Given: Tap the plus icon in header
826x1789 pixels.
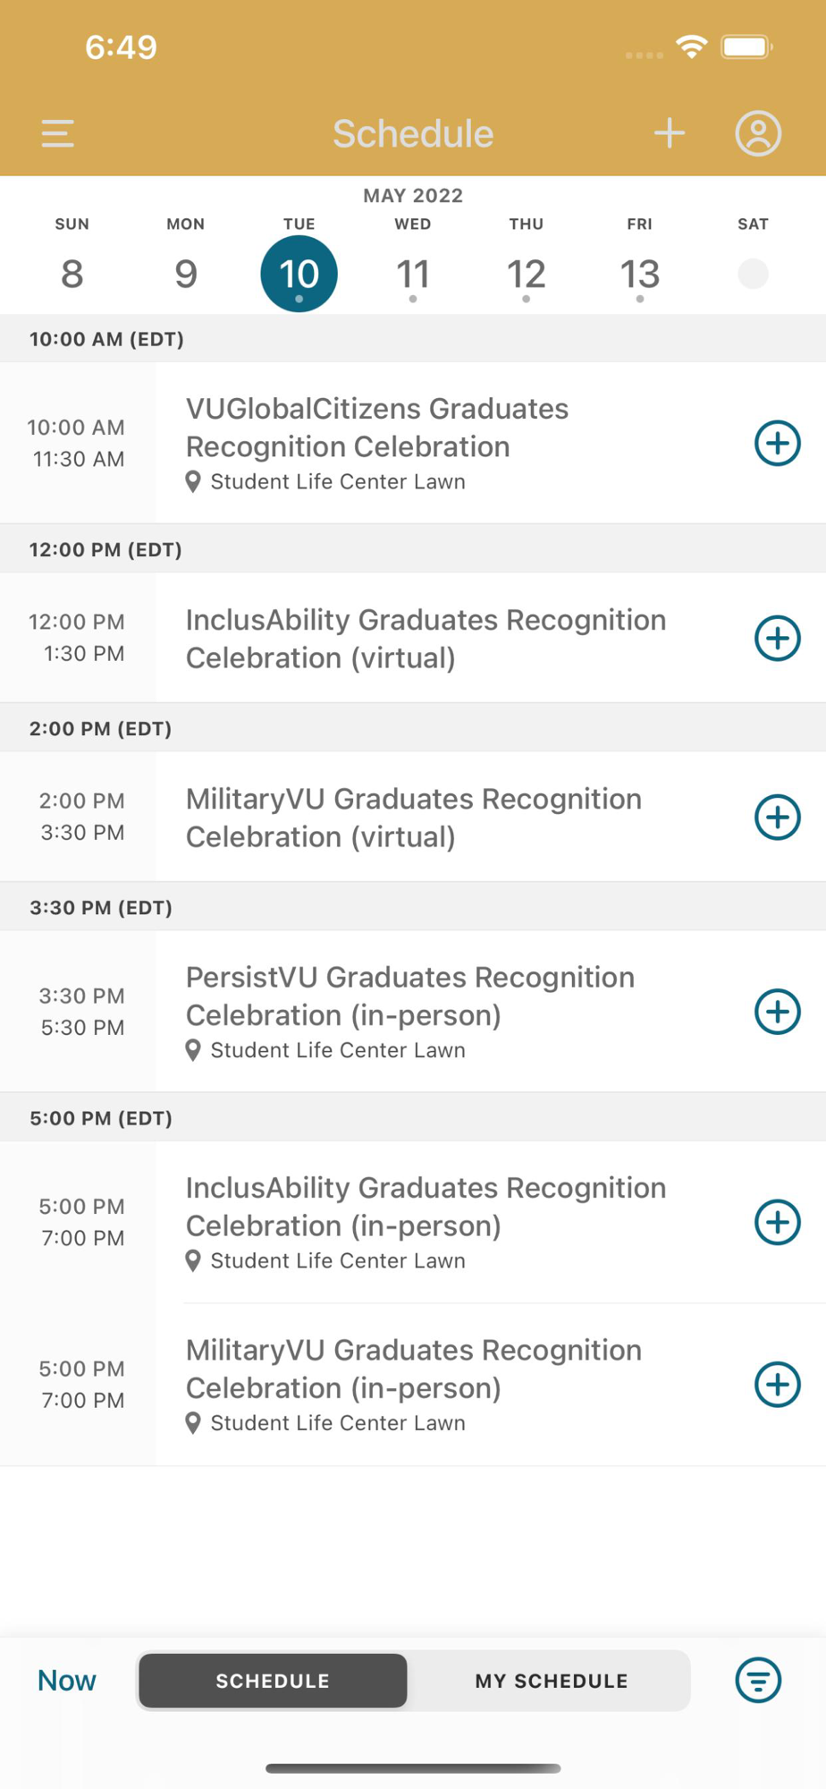Looking at the screenshot, I should tap(669, 133).
